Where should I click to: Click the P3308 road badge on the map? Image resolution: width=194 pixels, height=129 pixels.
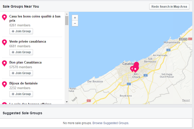tap(183, 39)
